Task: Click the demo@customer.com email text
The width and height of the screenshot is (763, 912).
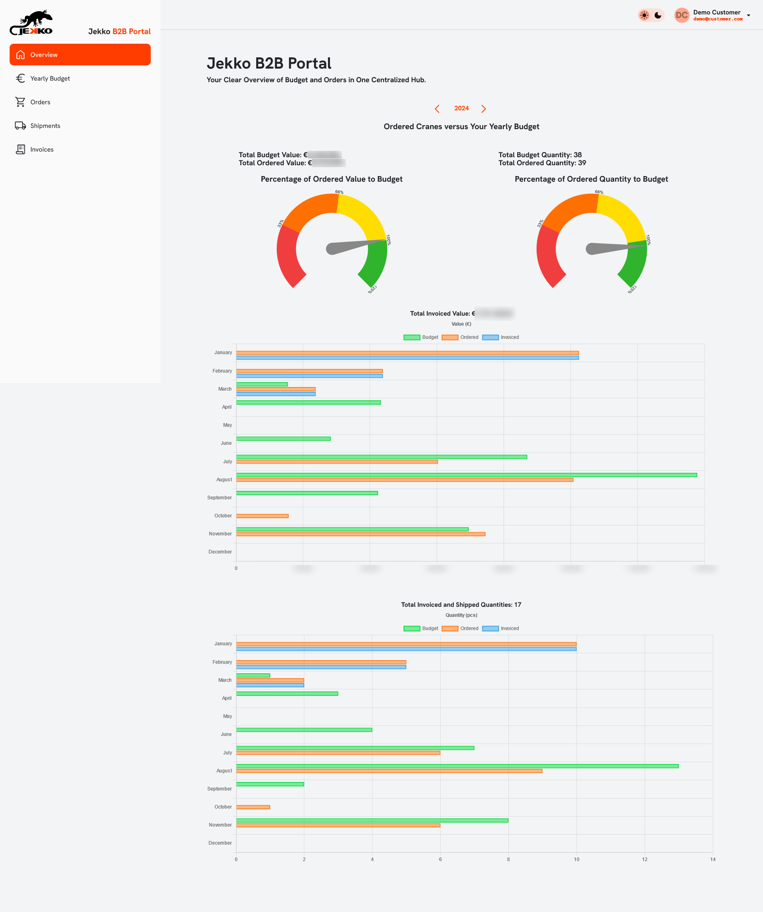Action: (718, 19)
